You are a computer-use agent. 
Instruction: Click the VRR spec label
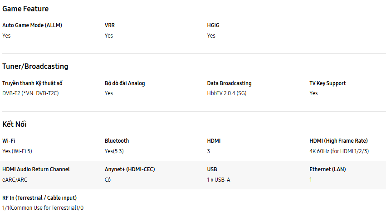(x=110, y=25)
